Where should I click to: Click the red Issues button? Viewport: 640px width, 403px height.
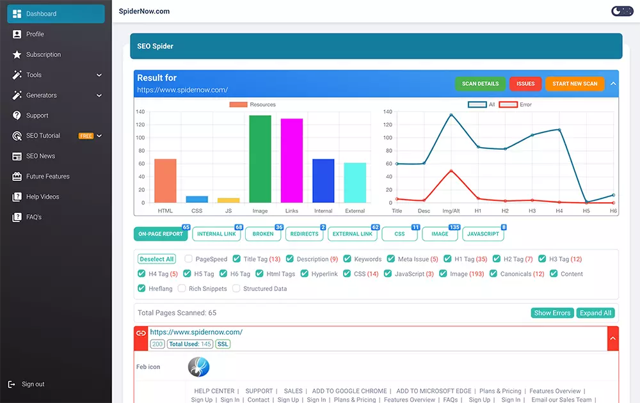525,84
